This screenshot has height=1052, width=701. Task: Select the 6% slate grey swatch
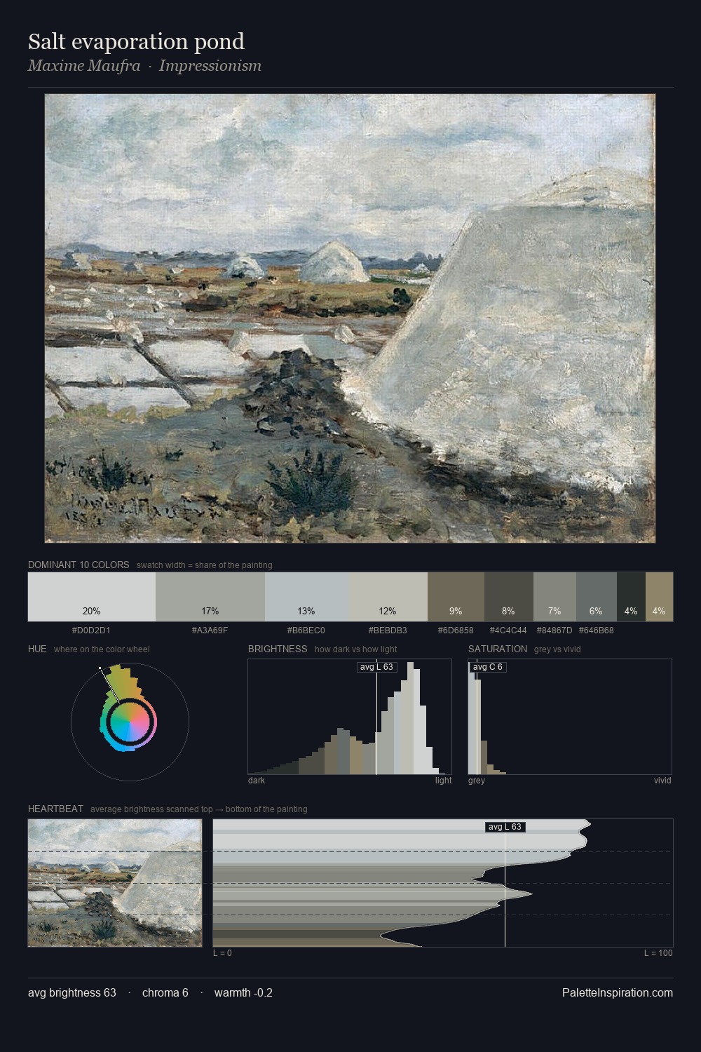pos(597,597)
